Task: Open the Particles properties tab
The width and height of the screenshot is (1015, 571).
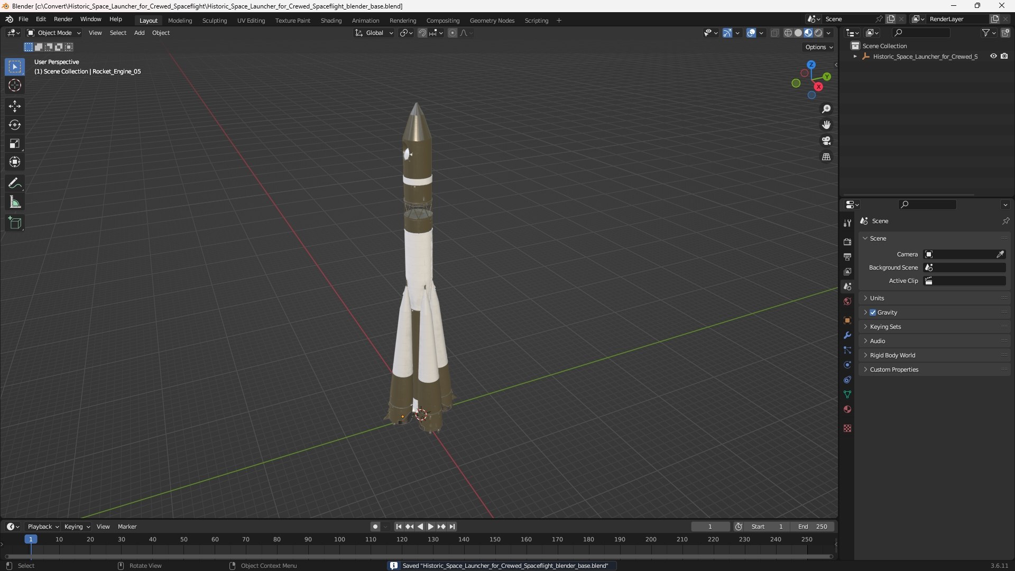Action: (x=847, y=350)
